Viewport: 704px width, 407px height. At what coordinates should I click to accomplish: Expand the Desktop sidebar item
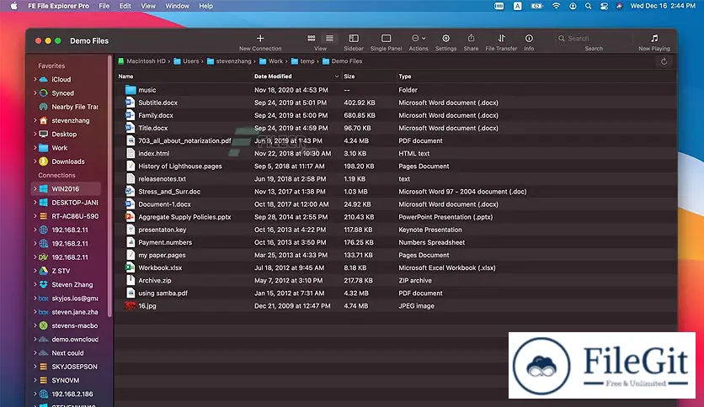tap(35, 134)
